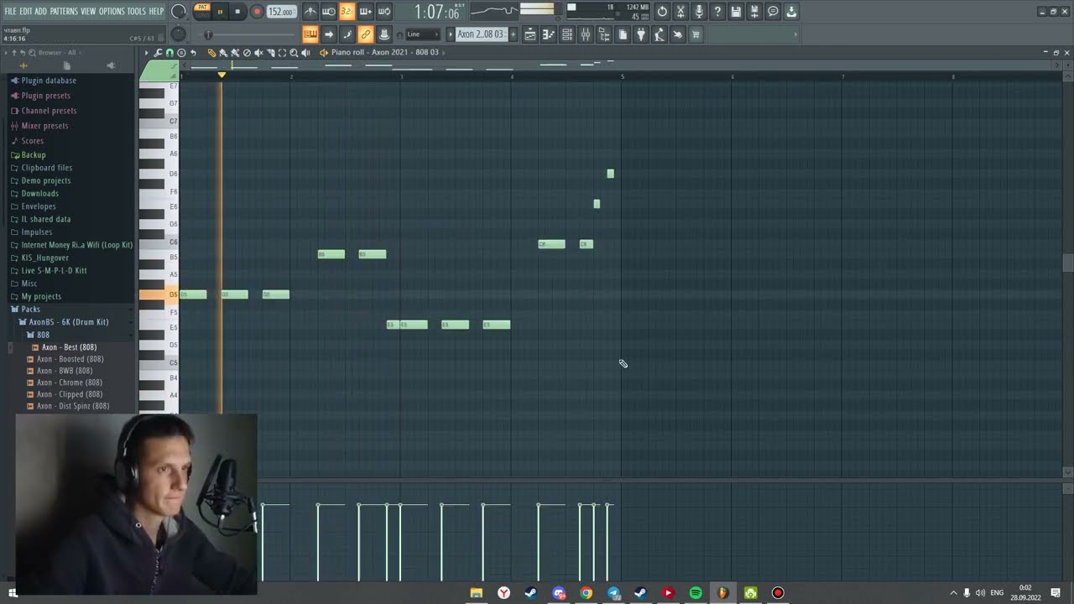
Task: Open the Browser view icon
Action: pyautogui.click(x=604, y=34)
